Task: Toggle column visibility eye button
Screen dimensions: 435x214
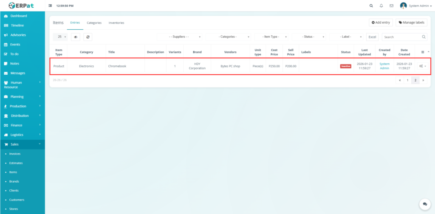Action: 76,37
